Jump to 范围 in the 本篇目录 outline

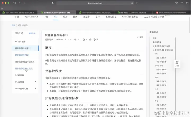155,38
